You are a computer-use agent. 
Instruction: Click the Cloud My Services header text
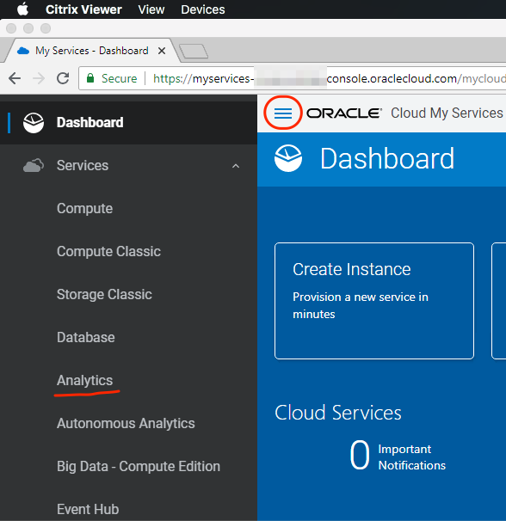pos(447,113)
